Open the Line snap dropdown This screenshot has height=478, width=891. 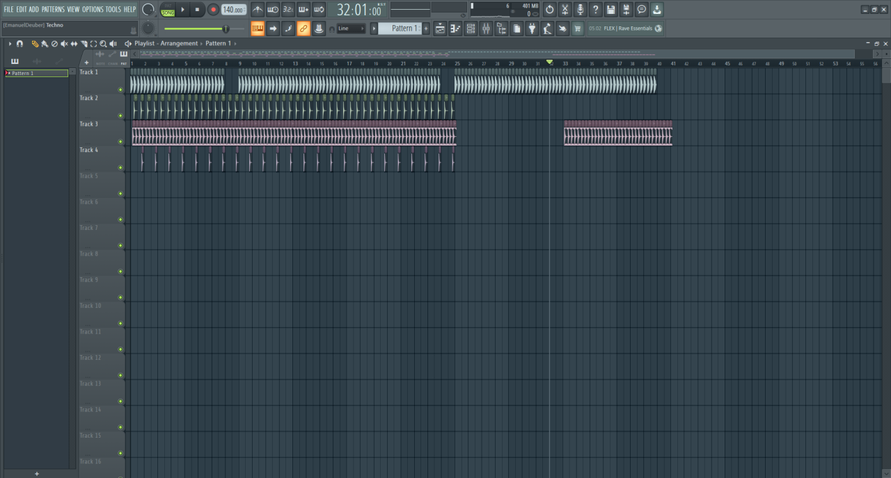pos(351,28)
